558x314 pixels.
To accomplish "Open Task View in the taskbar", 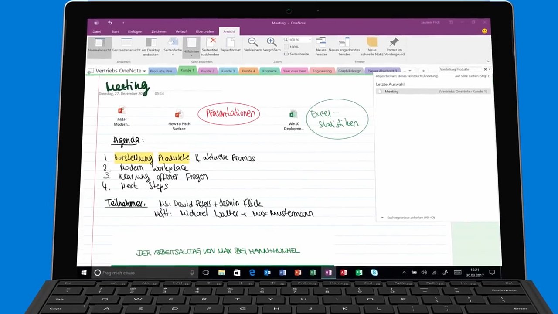I will click(x=206, y=273).
